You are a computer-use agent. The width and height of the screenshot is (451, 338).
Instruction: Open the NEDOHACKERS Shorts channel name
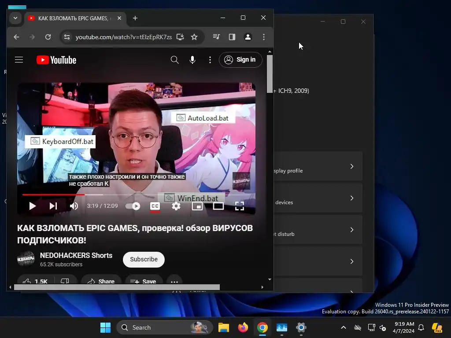pos(76,255)
